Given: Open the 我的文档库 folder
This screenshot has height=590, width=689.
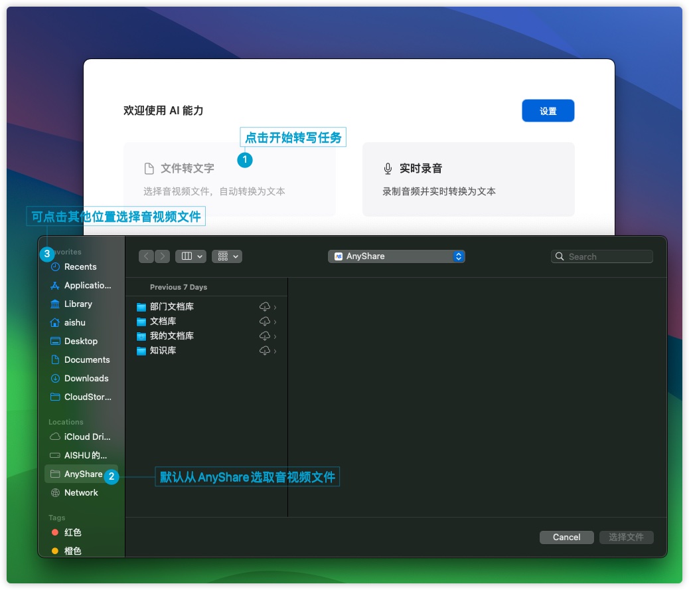Looking at the screenshot, I should point(207,336).
